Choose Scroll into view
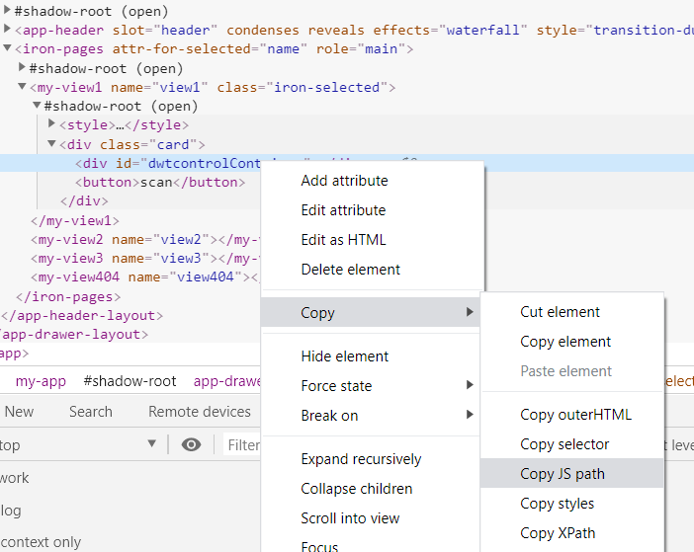 pos(350,518)
